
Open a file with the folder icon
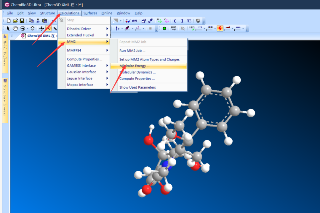(x=15, y=21)
